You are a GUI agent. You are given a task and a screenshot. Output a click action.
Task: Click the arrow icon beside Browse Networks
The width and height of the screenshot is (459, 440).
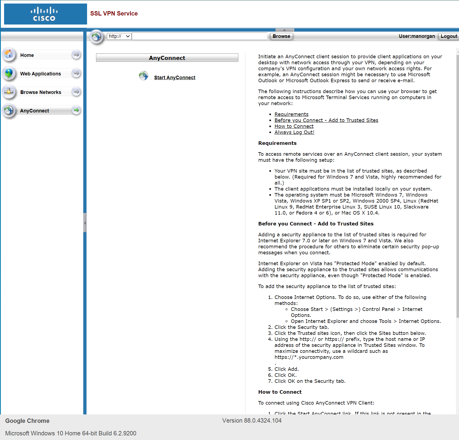(x=76, y=92)
